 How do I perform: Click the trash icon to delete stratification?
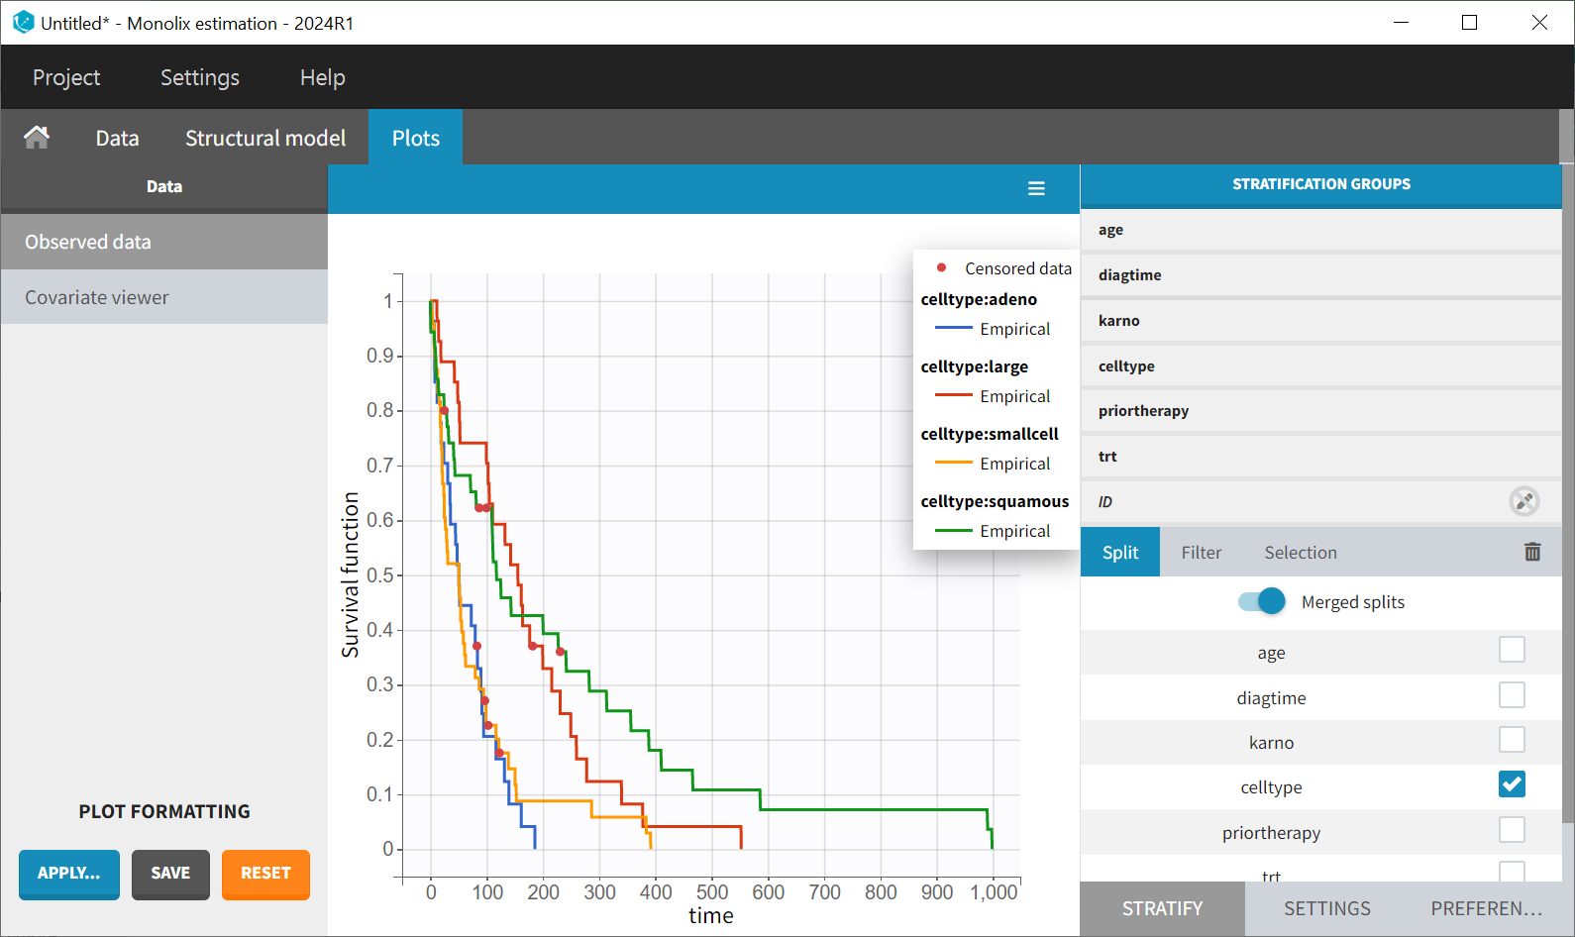point(1531,552)
